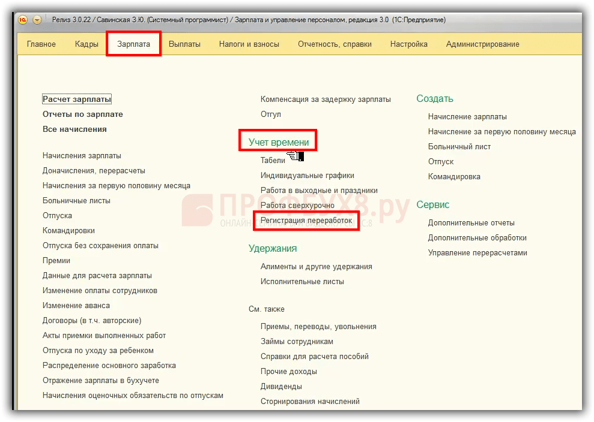Click the Создать group heading

(435, 99)
